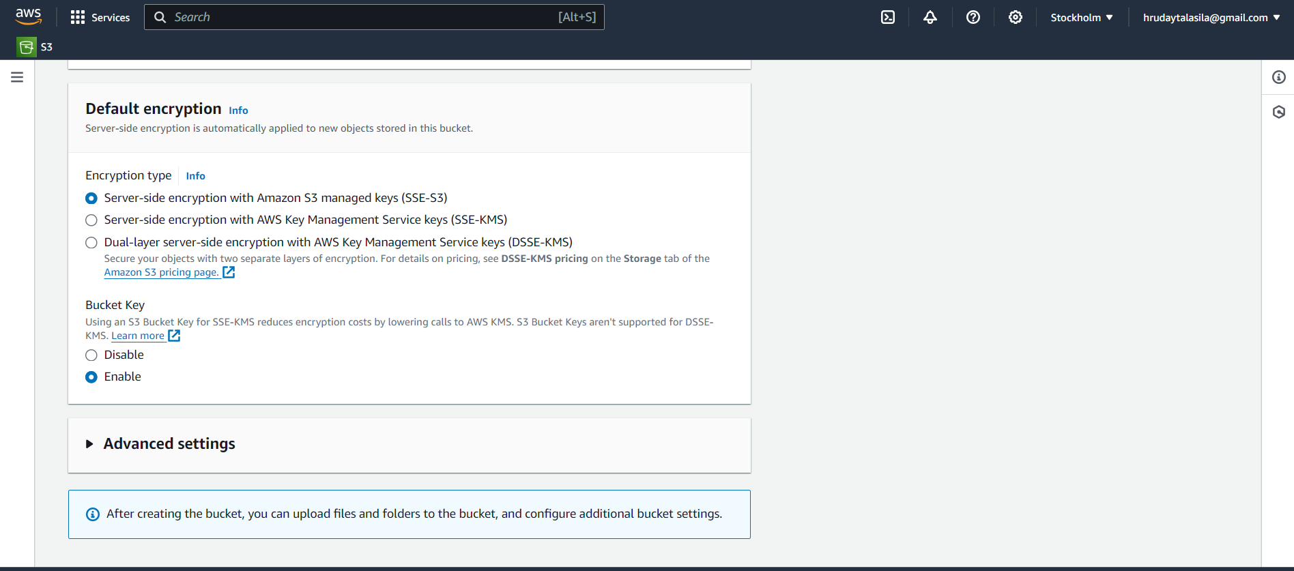Screen dimensions: 1294x571
Task: Open the CloudShell terminal icon
Action: (x=887, y=17)
